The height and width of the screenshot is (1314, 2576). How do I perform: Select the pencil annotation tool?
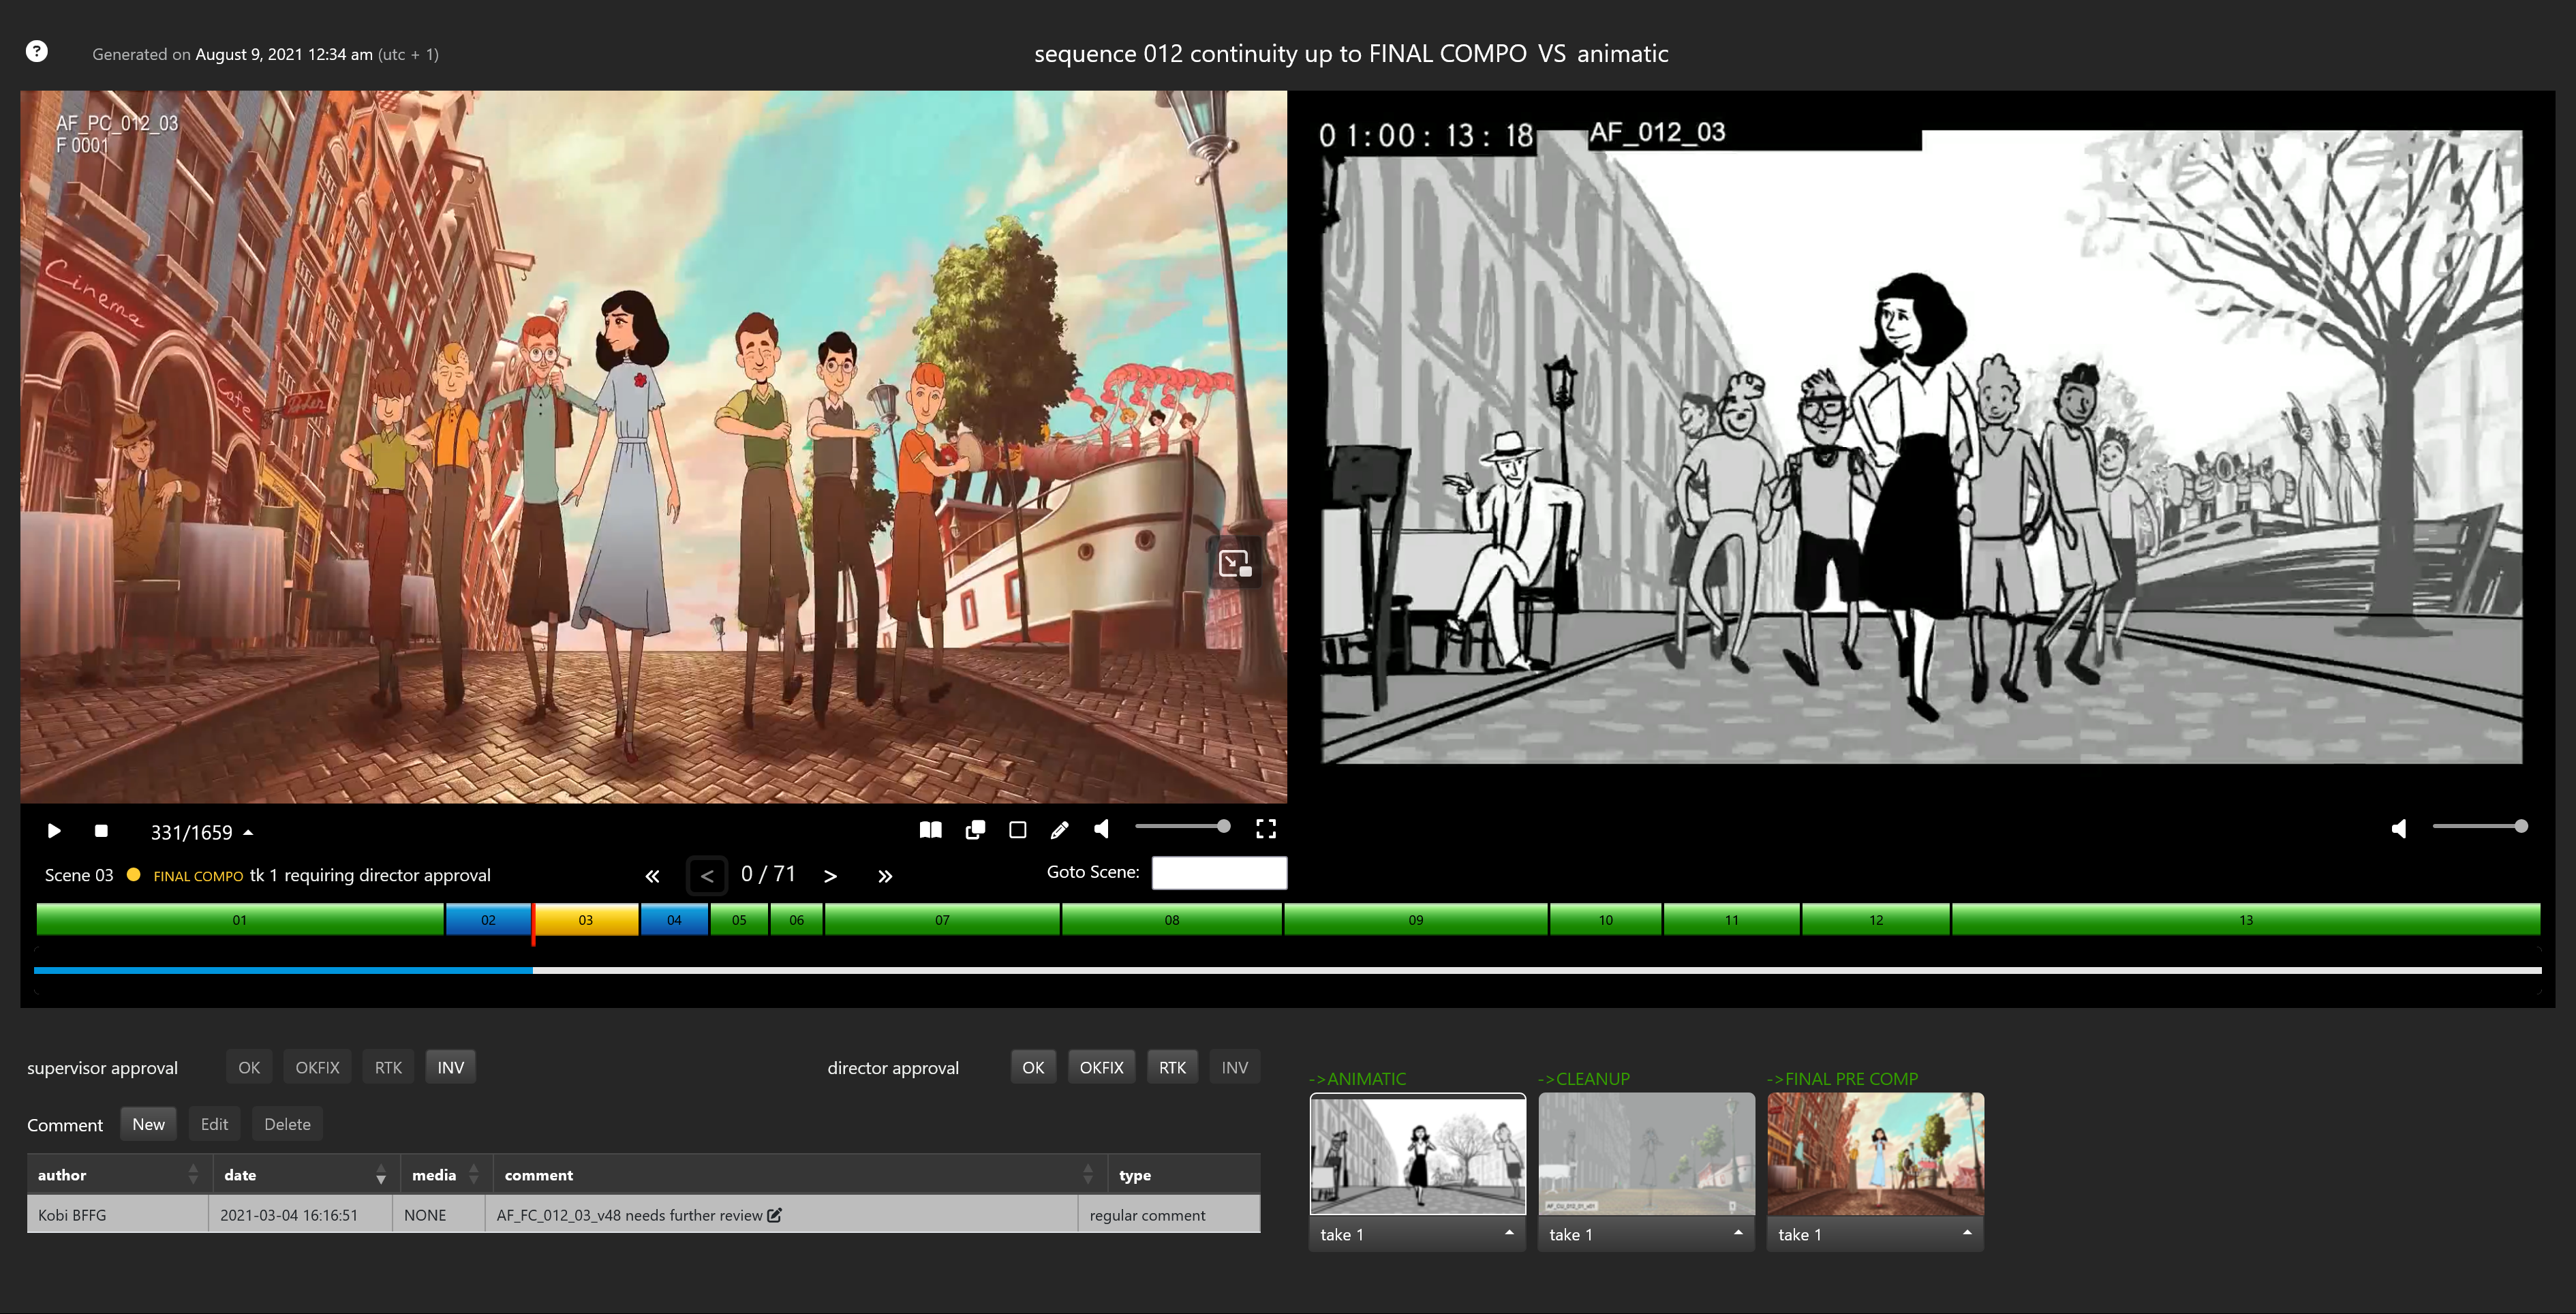[x=1059, y=830]
